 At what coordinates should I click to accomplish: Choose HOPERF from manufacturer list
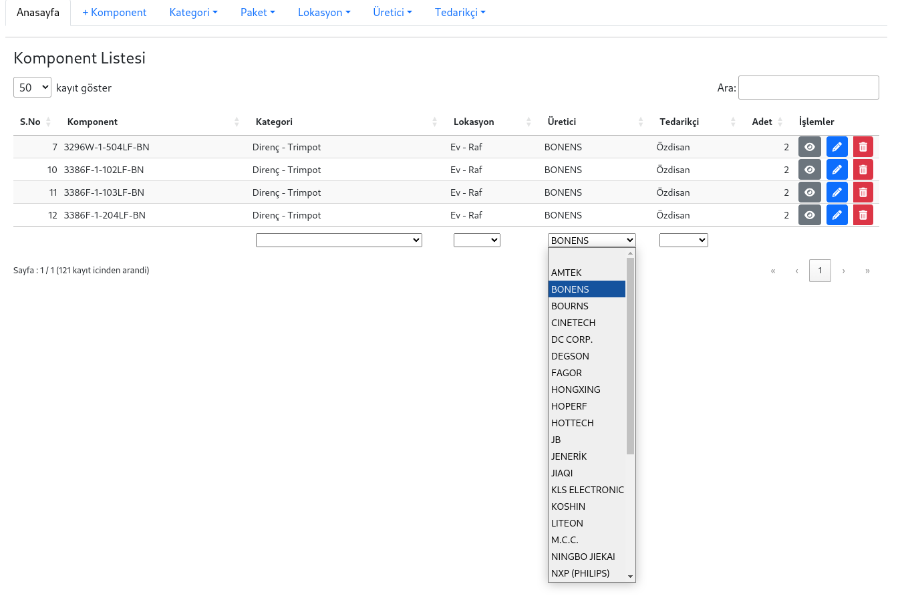click(587, 406)
